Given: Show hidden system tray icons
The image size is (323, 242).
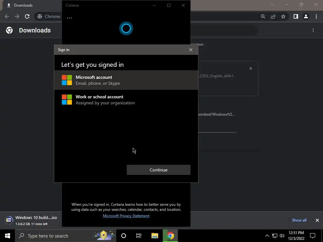Looking at the screenshot, I should pos(267,236).
